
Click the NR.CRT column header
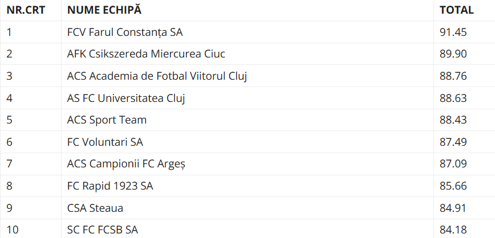tap(26, 10)
